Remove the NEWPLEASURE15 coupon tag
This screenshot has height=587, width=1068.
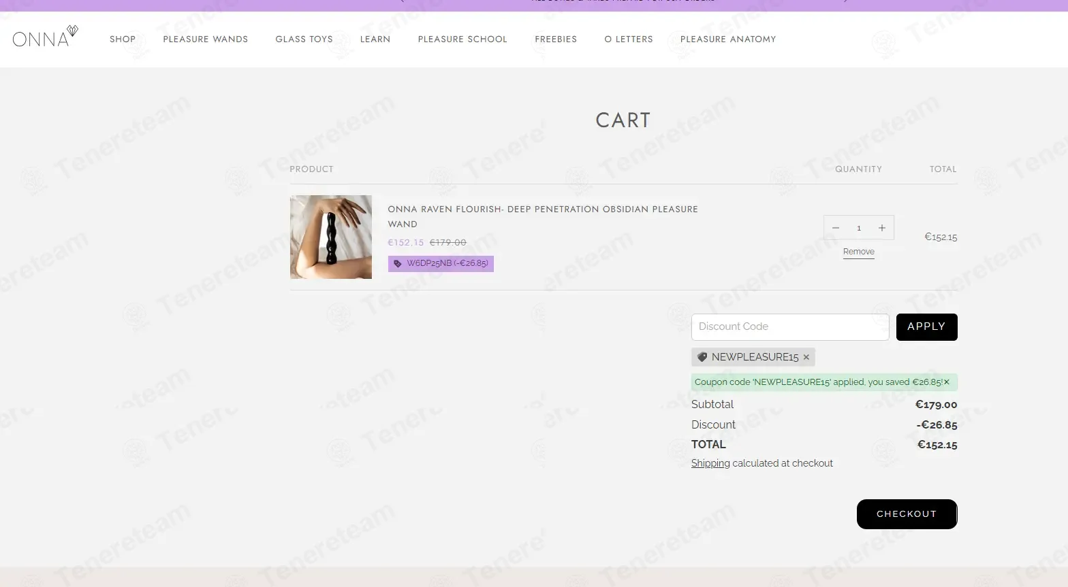click(806, 357)
